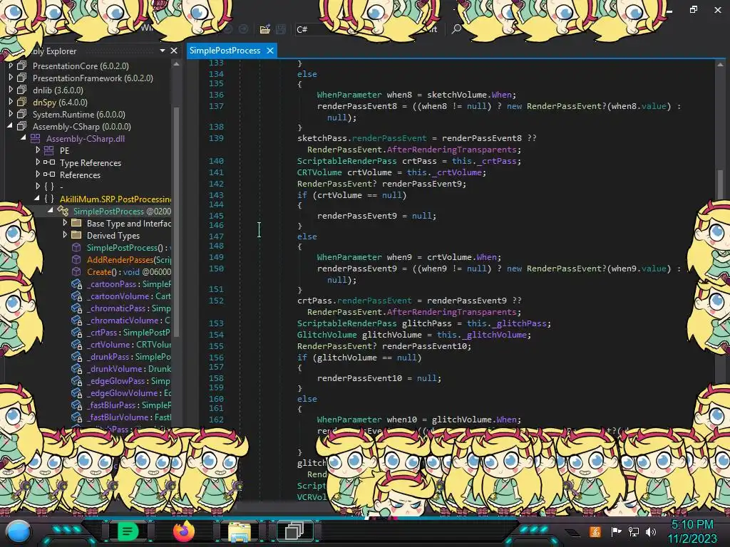Collapse the Assembly-CSharp (0.0.0.0) node
The height and width of the screenshot is (547, 730).
click(x=10, y=126)
